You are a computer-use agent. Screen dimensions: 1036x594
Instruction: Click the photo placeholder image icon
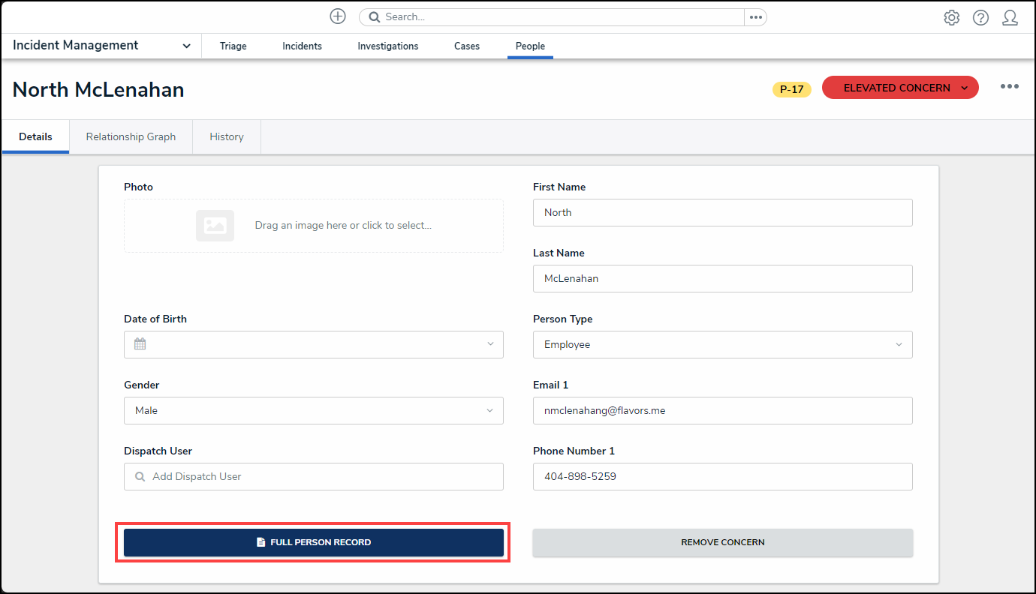215,225
